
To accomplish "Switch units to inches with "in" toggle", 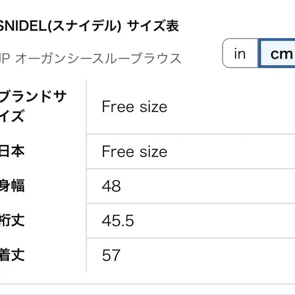I will coord(240,53).
